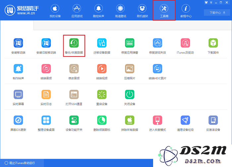Click 重启设备 to restart device
Viewport: 232px width, 167px height.
click(102, 97)
